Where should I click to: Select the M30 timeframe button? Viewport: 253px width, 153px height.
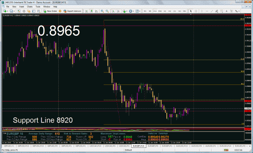160,11
